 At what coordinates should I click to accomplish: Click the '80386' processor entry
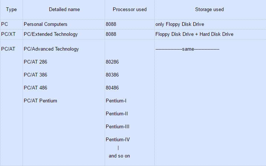(112, 75)
